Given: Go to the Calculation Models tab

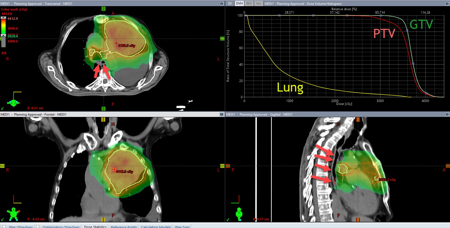Looking at the screenshot, I should point(156,226).
